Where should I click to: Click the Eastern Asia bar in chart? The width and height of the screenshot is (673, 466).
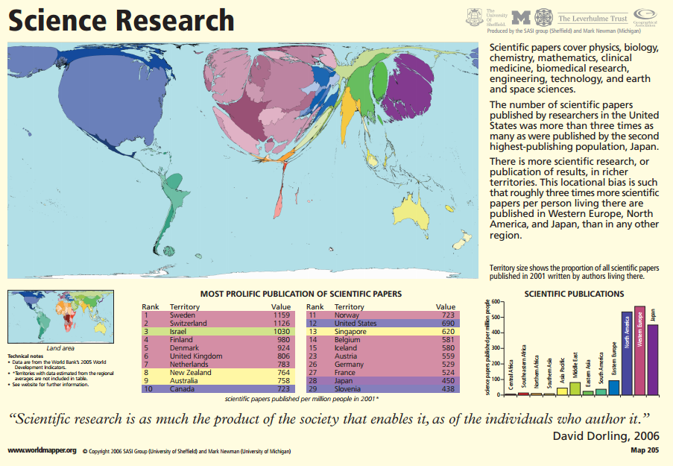click(588, 392)
